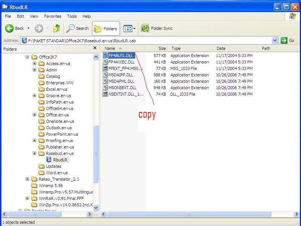
Task: Close the Folders pane
Action: point(95,48)
